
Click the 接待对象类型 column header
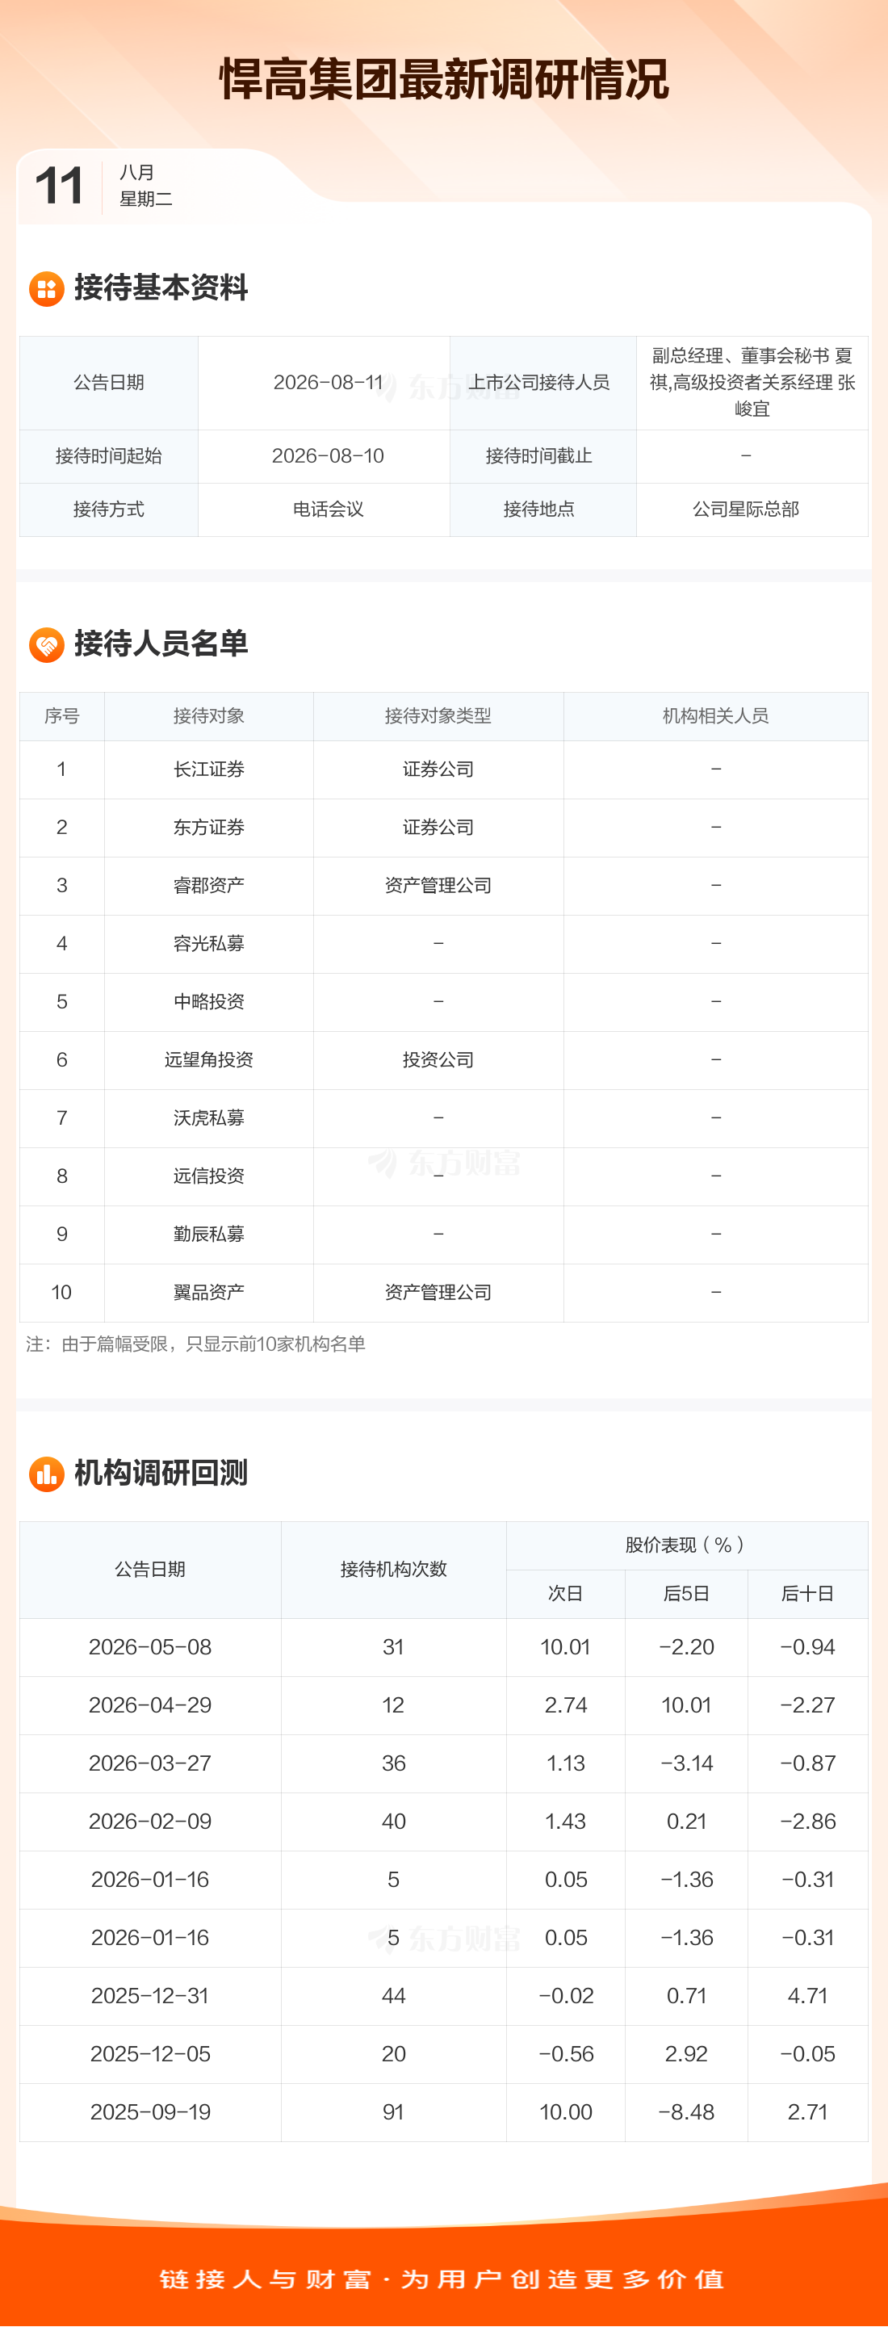(x=438, y=716)
